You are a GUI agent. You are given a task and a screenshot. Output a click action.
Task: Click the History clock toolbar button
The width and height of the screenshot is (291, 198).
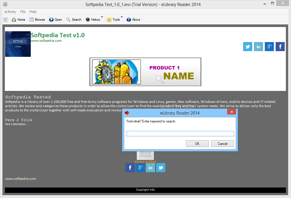(93, 20)
